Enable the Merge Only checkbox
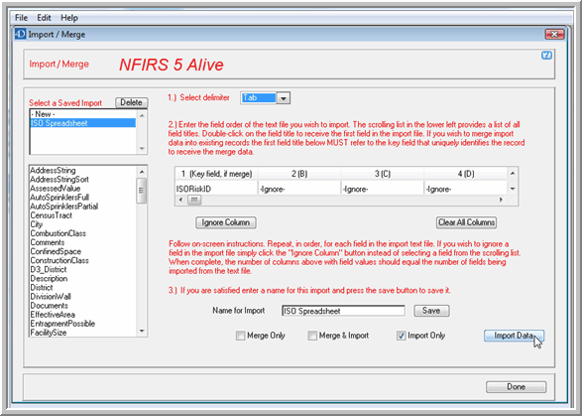The width and height of the screenshot is (582, 416). (241, 336)
